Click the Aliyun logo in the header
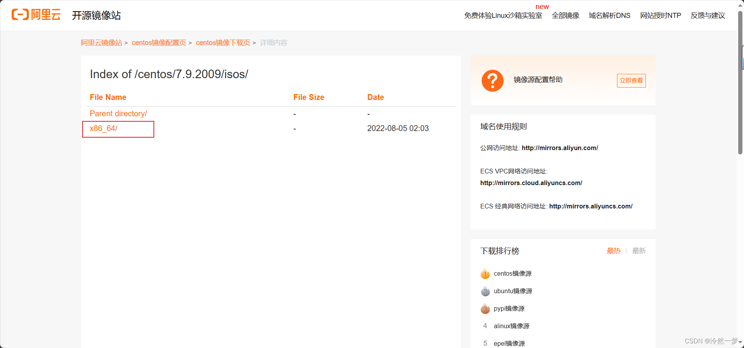Screen dimensions: 744x348 (36, 15)
